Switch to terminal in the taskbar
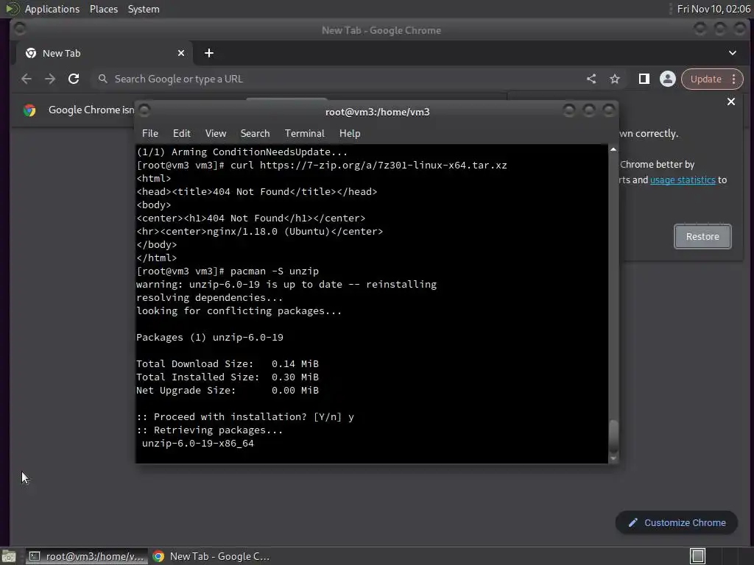Viewport: 754px width, 565px height. tap(87, 556)
